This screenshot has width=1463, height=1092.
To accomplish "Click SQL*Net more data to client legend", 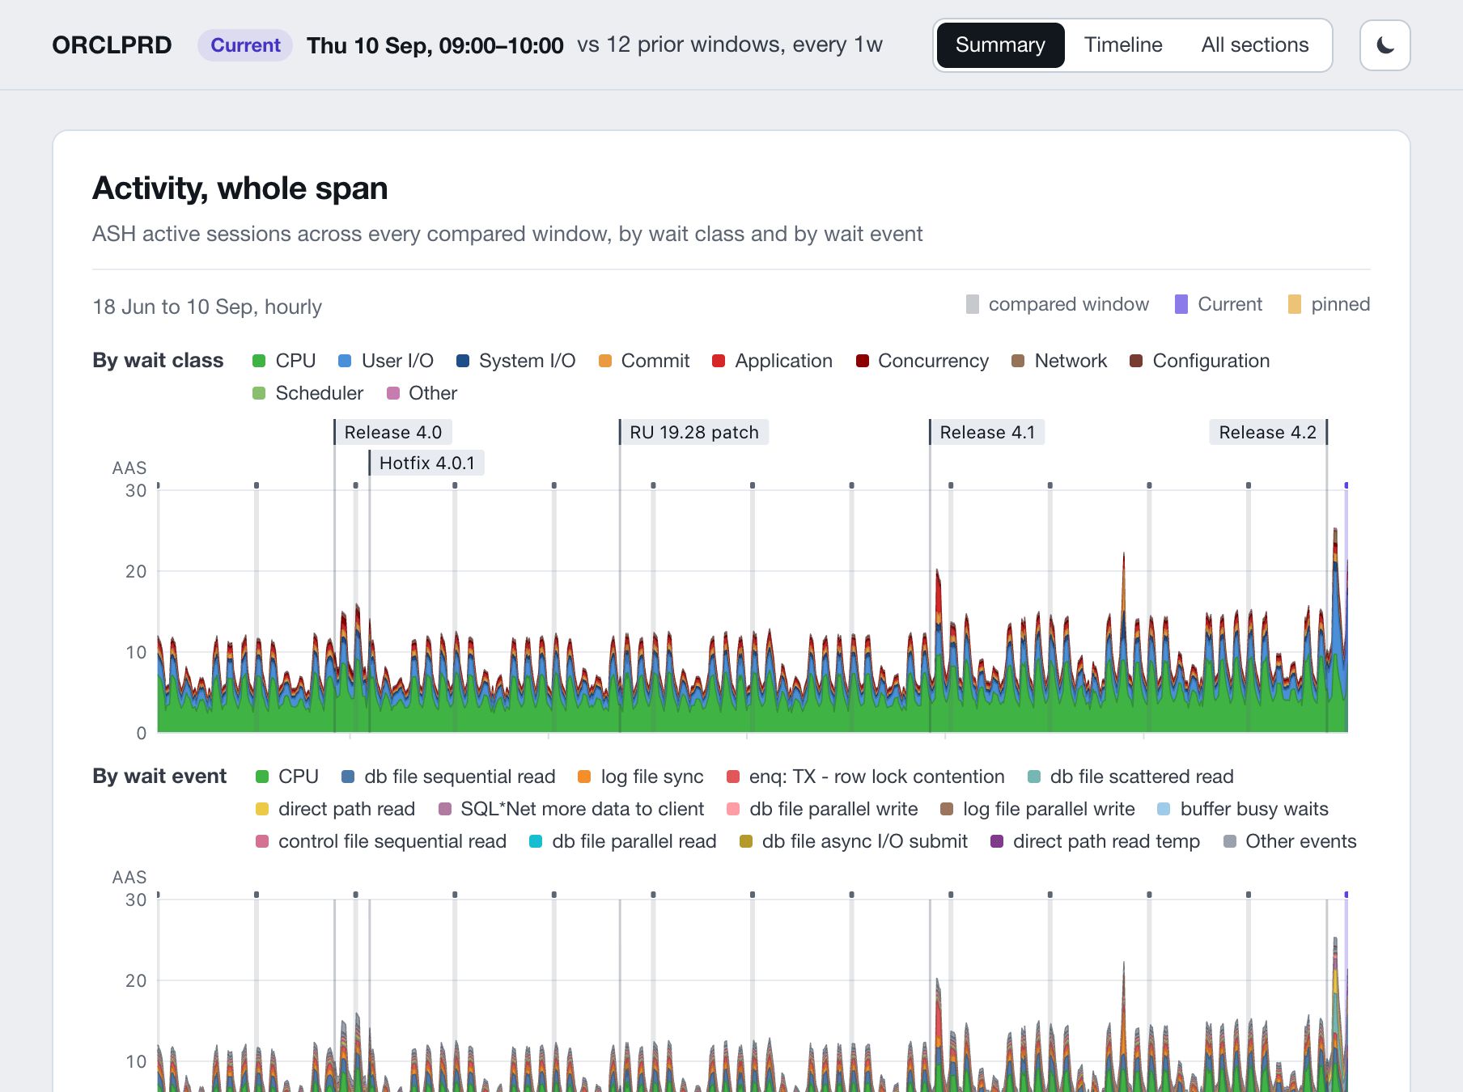I will 570,809.
